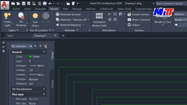Switch to the Start file tab
This screenshot has width=187, height=105.
click(10, 36)
